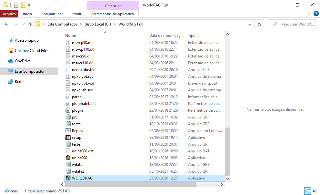
Task: Refresh the current folder view
Action: [259, 24]
